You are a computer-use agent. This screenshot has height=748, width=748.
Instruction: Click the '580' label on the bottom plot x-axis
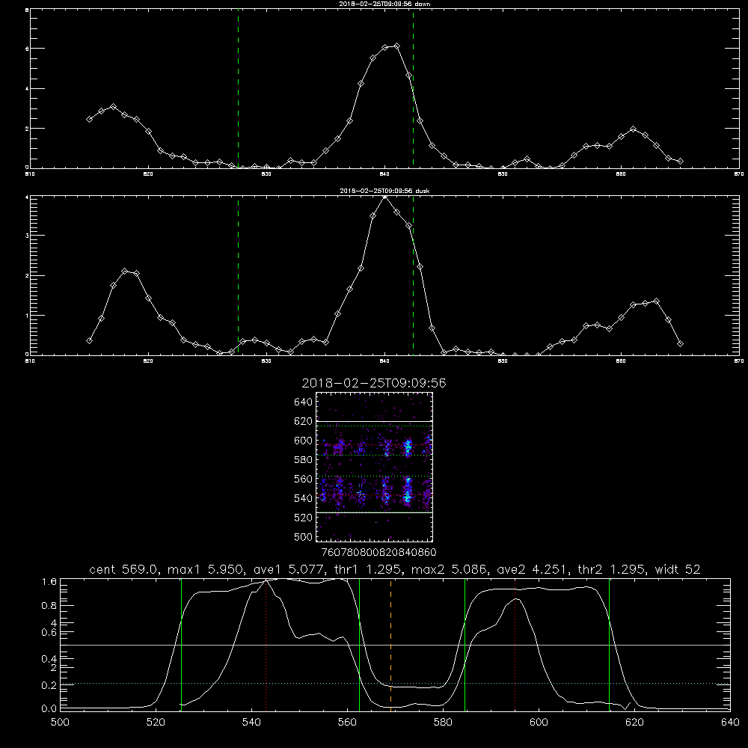pyautogui.click(x=443, y=722)
